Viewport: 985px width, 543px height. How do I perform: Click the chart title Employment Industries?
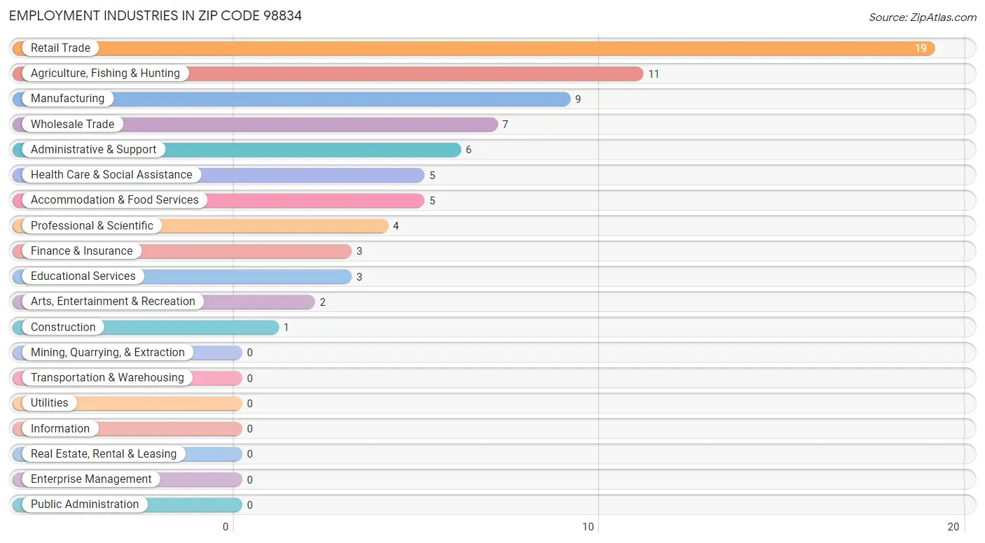pyautogui.click(x=156, y=15)
